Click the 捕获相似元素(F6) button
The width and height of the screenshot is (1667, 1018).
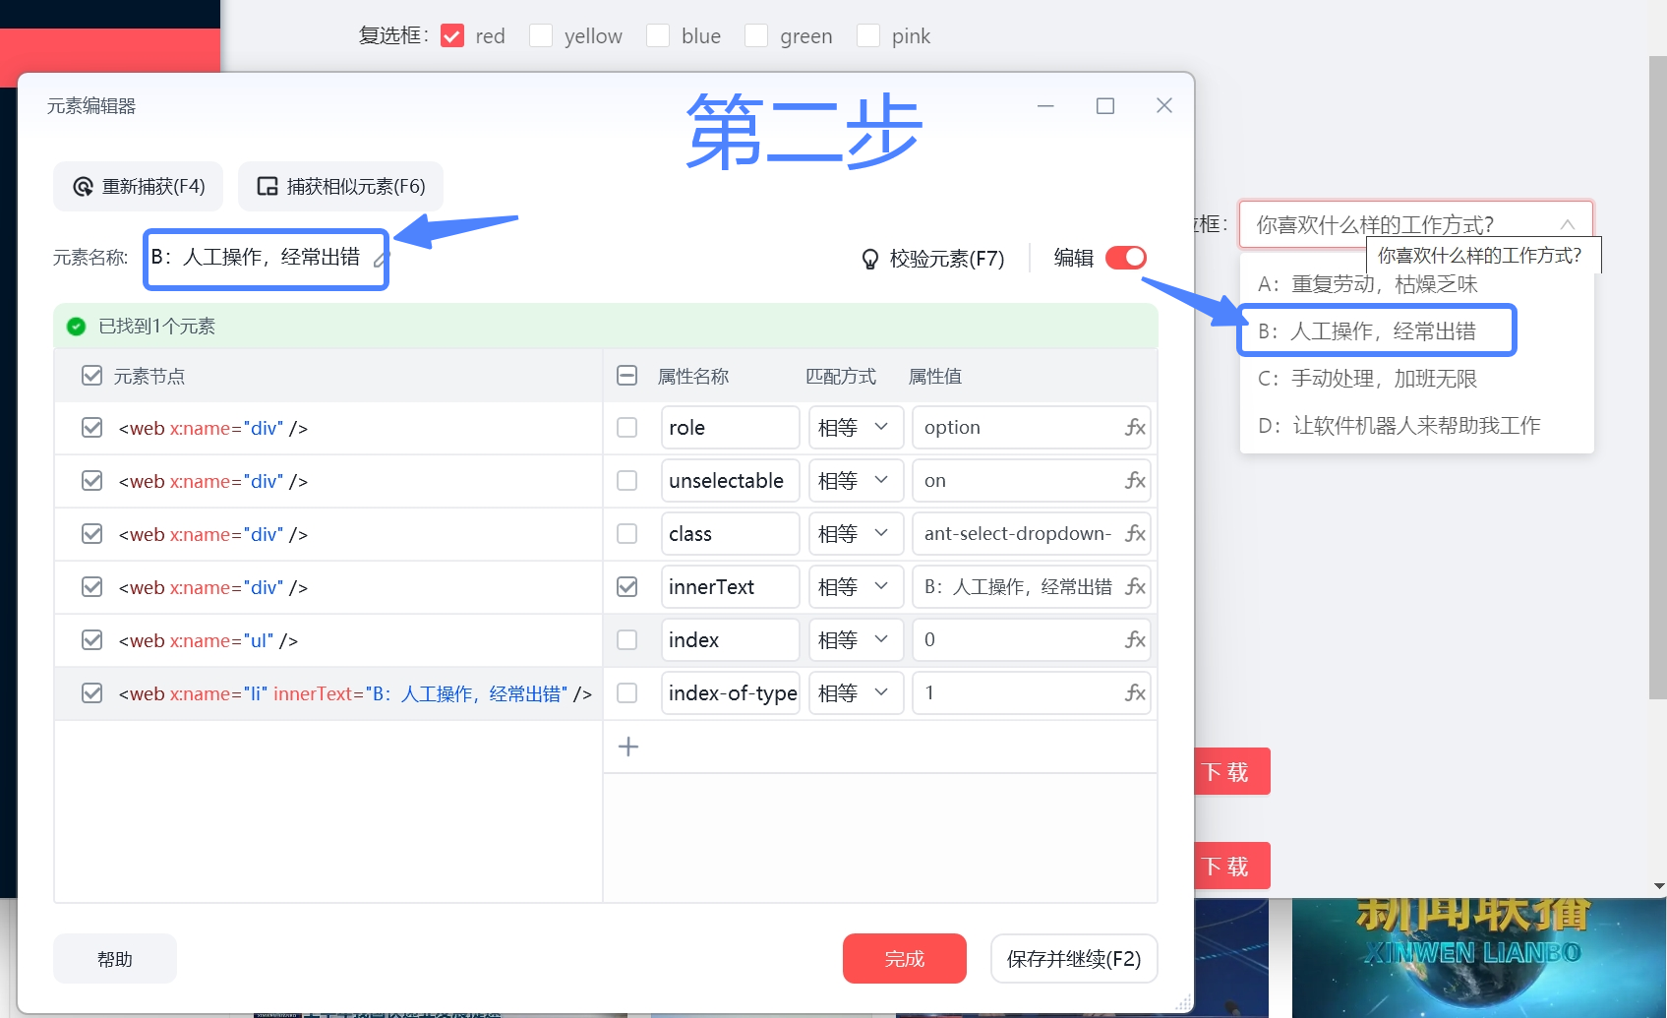340,187
